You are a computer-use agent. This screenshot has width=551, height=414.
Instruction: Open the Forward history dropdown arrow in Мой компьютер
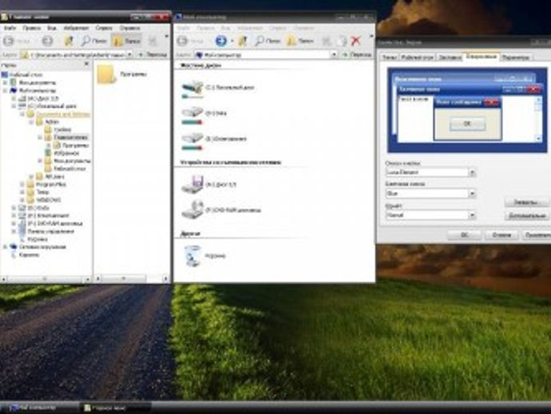tap(232, 41)
